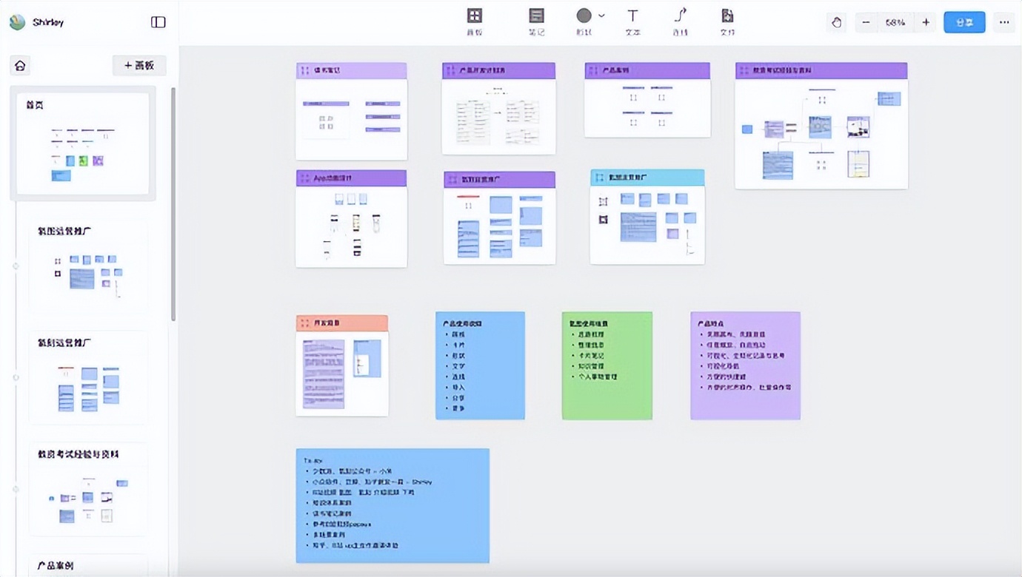Collapse the sidebar using the panel toggle icon

[158, 22]
